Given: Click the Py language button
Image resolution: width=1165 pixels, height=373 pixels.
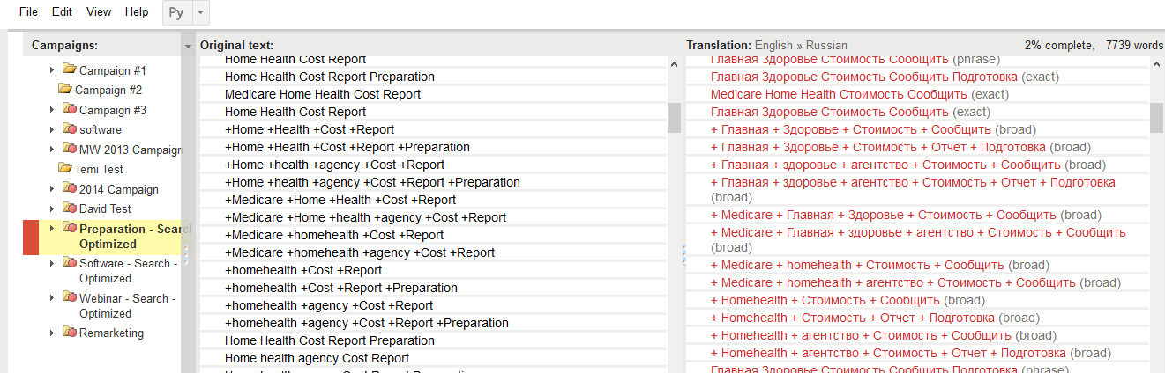Looking at the screenshot, I should point(176,12).
